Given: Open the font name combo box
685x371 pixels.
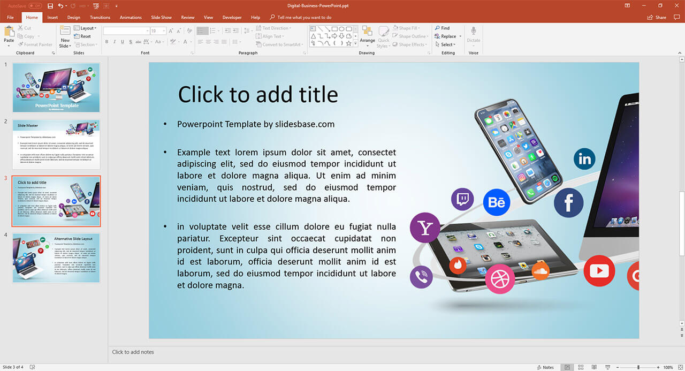Looking at the screenshot, I should [126, 31].
